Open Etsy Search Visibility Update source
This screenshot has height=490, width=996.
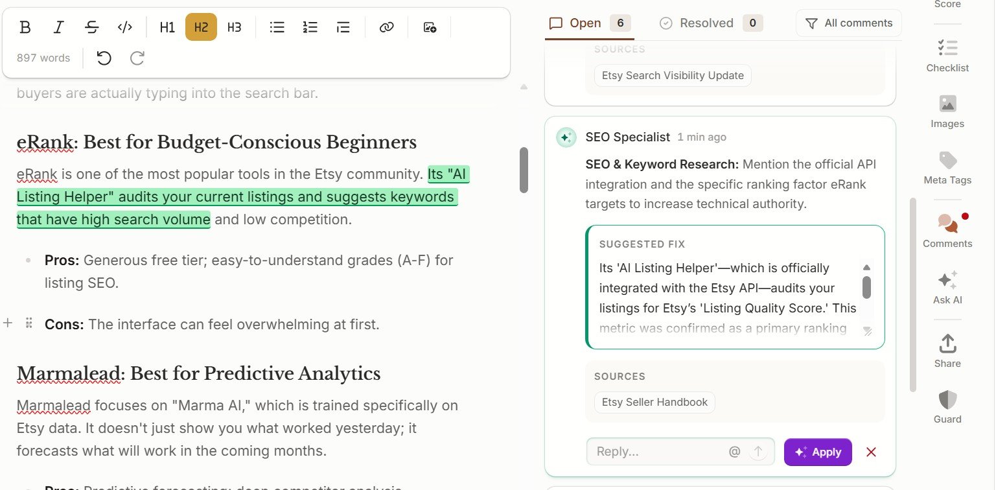(673, 75)
